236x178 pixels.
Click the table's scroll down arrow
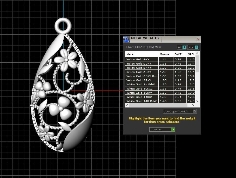tap(198, 101)
